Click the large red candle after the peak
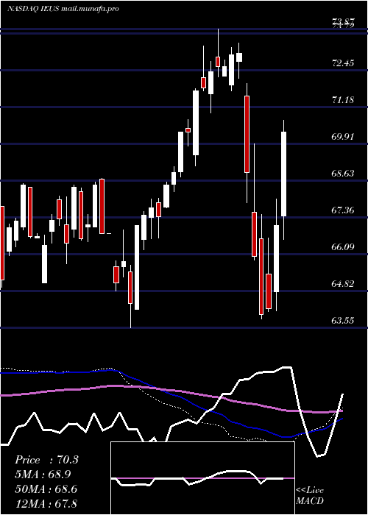The width and height of the screenshot is (368, 515). [247, 134]
